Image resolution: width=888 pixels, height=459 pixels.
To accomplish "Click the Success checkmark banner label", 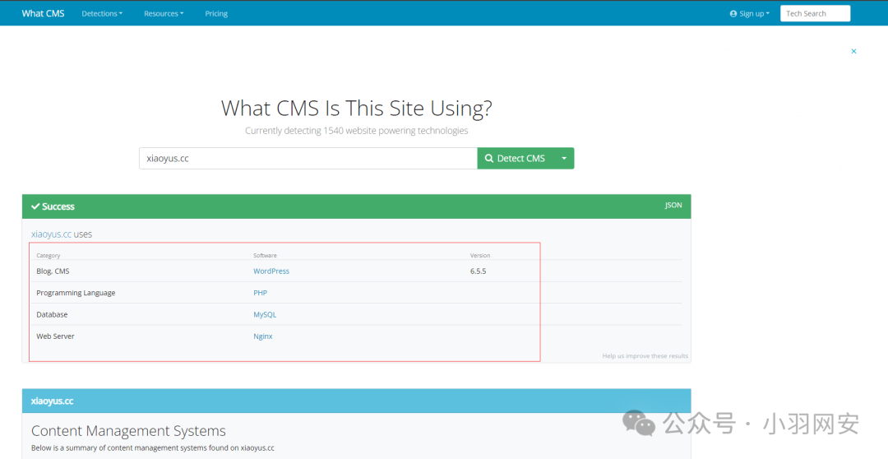I will tap(53, 206).
